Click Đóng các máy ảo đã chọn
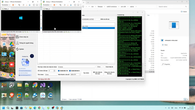 tap(109, 73)
